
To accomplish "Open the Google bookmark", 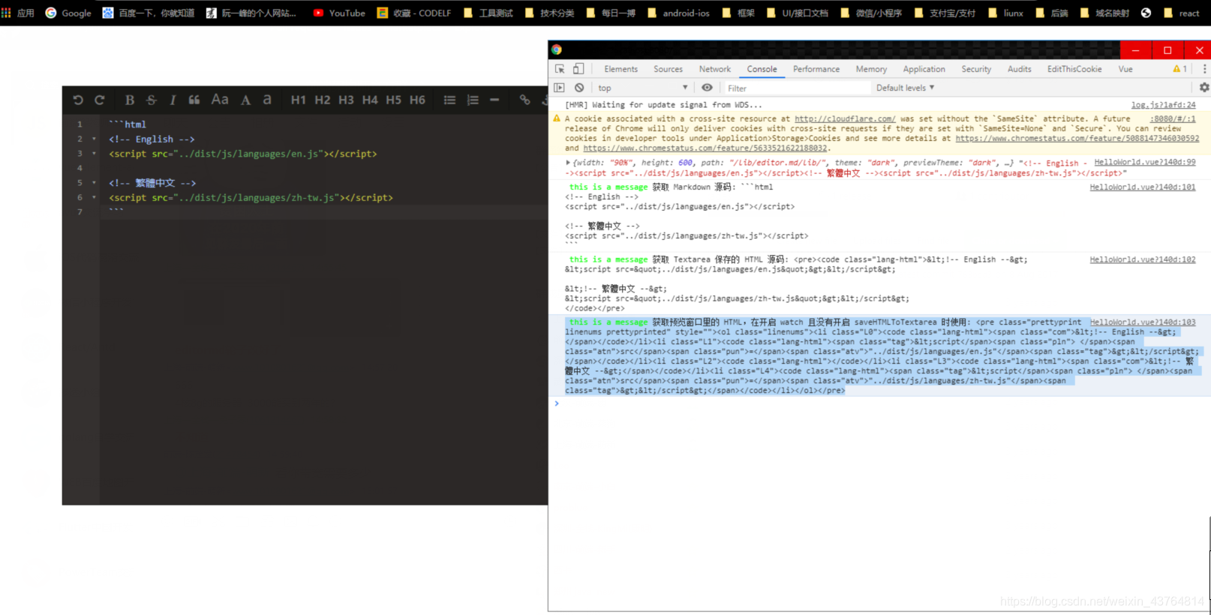I will pyautogui.click(x=68, y=13).
